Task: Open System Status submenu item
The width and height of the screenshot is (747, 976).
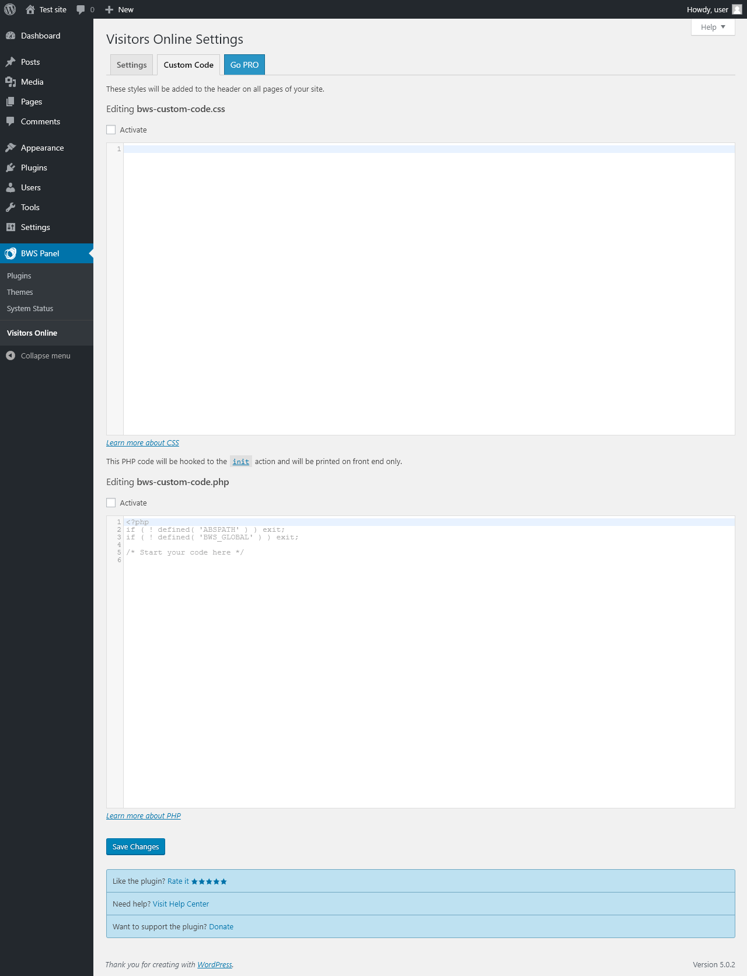Action: pyautogui.click(x=30, y=308)
